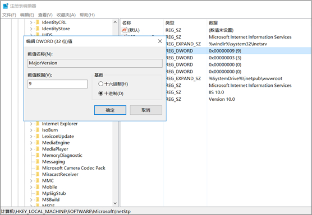Expand the Internet Explorer tree node
This screenshot has width=312, height=215.
tap(31, 124)
